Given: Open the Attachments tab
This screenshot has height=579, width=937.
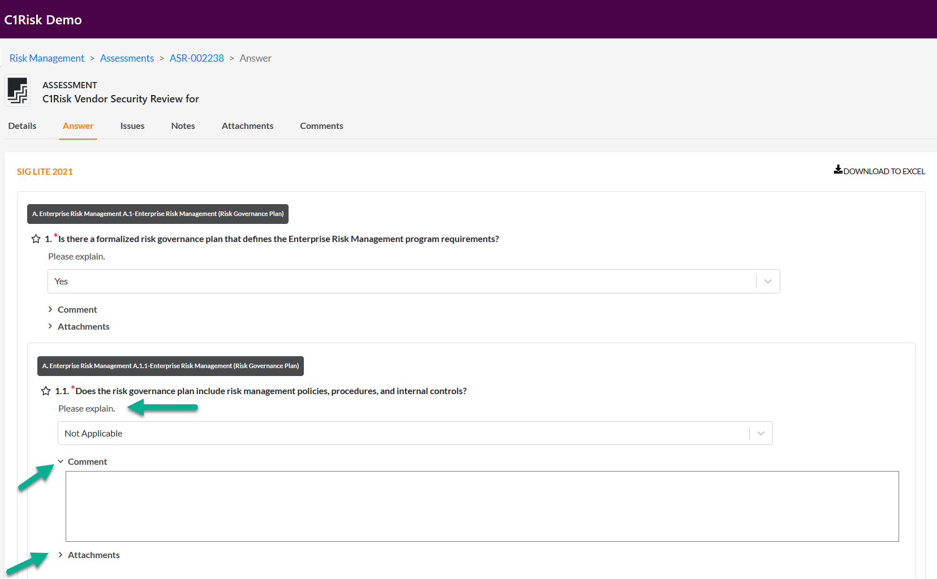Looking at the screenshot, I should pos(247,126).
